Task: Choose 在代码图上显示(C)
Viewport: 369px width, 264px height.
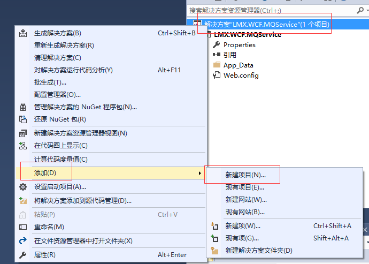Action: 111,146
